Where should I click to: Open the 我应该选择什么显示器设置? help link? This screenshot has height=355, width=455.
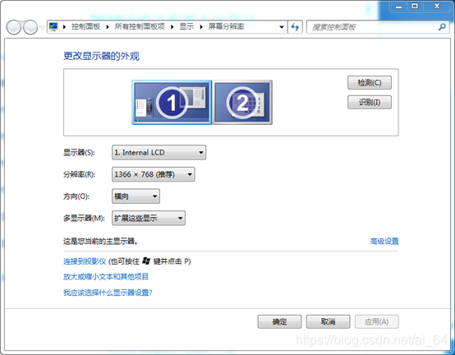108,293
